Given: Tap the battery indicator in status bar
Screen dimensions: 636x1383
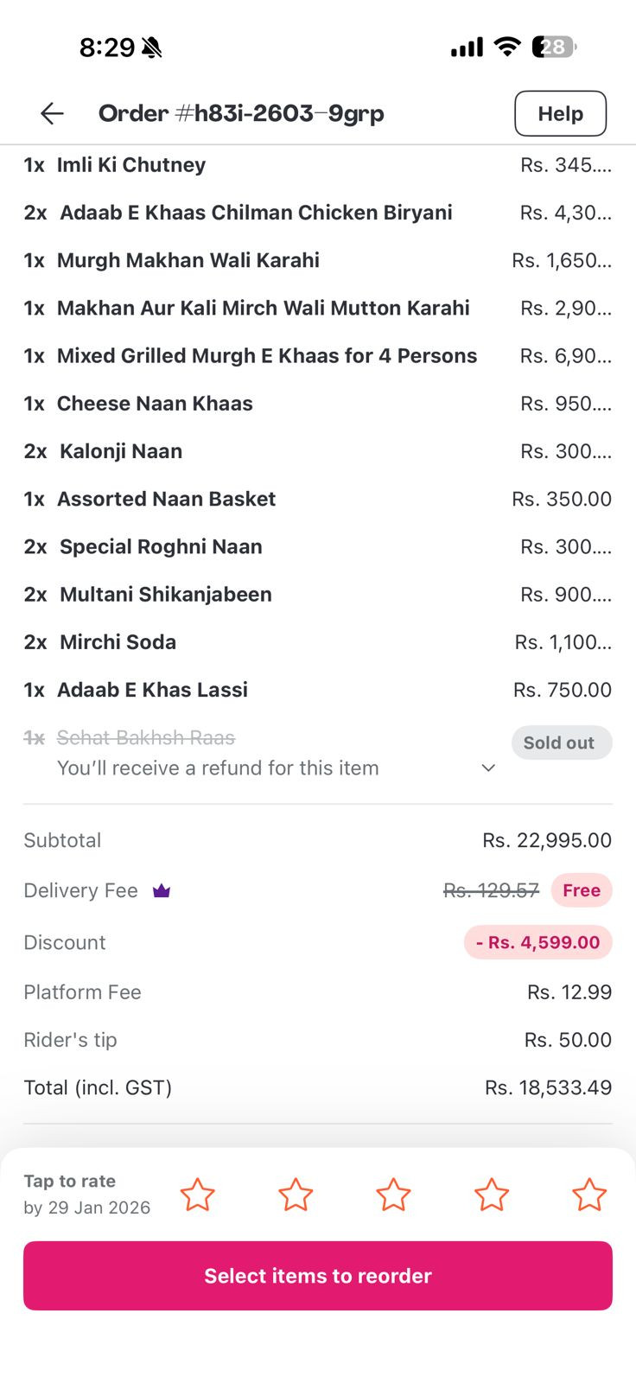Looking at the screenshot, I should (x=554, y=47).
